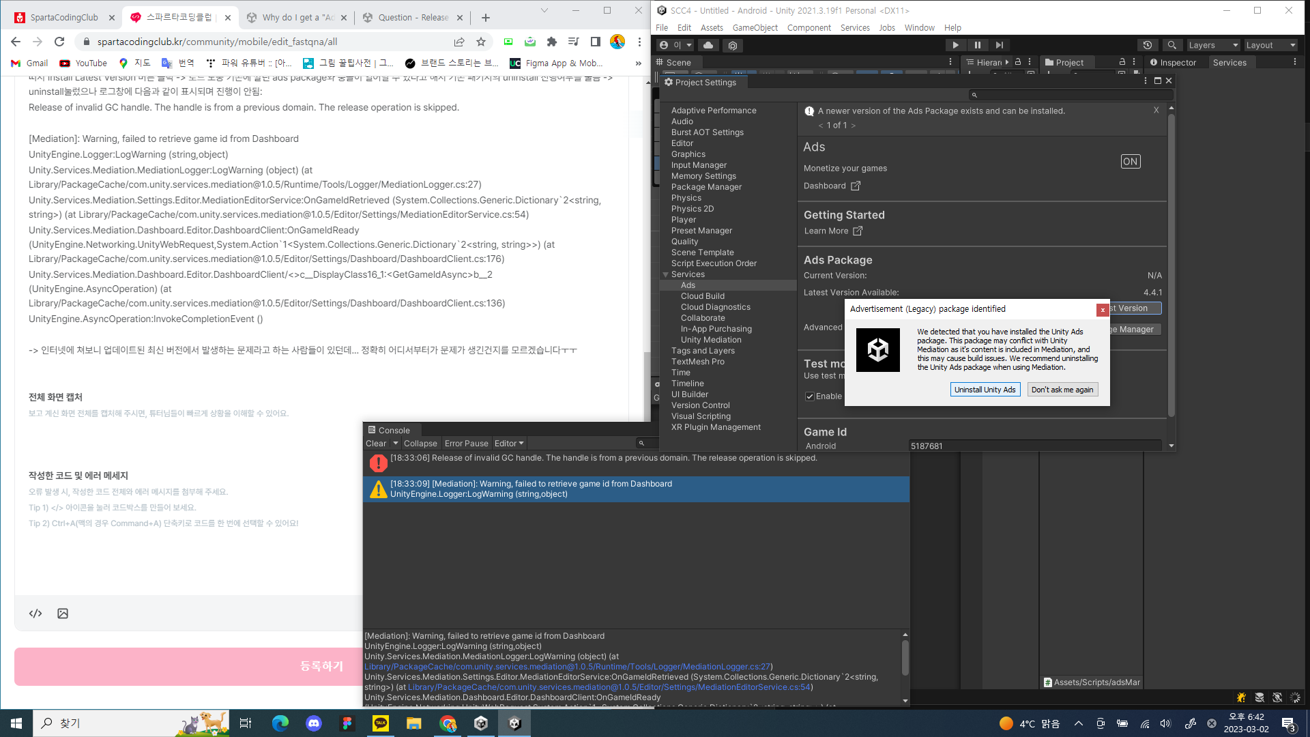The image size is (1310, 737).
Task: Open Project Settings window options menu
Action: (1146, 81)
